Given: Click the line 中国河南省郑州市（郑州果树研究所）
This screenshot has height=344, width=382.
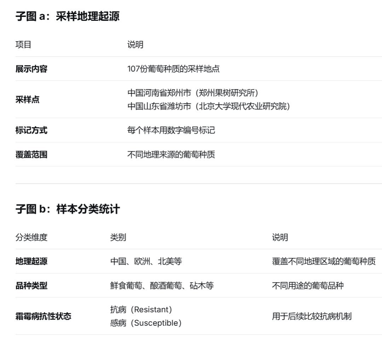Looking at the screenshot, I should pyautogui.click(x=193, y=93).
